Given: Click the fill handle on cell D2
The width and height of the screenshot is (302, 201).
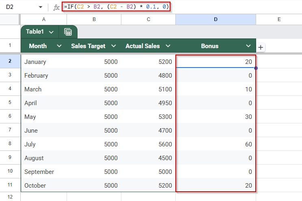Looking at the screenshot, I should (x=256, y=68).
